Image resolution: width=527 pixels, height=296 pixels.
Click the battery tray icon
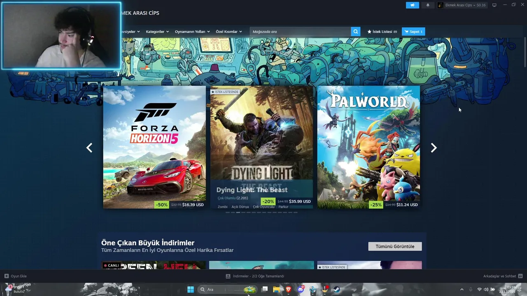(493, 289)
